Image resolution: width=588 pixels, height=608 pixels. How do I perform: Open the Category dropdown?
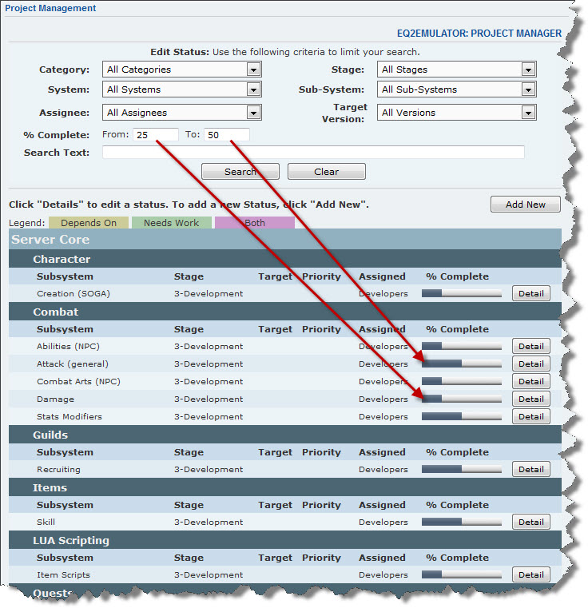(181, 70)
